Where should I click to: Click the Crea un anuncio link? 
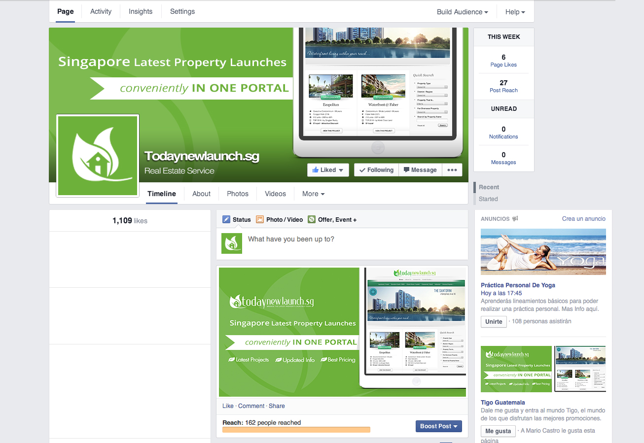point(584,219)
